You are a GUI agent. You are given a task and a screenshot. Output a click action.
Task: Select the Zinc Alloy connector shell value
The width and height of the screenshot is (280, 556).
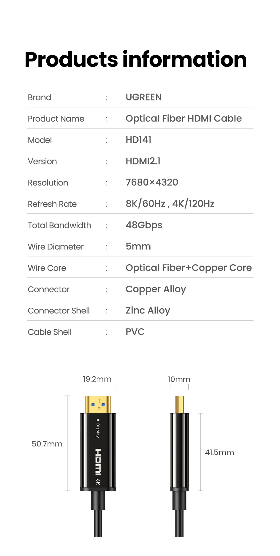(x=148, y=310)
